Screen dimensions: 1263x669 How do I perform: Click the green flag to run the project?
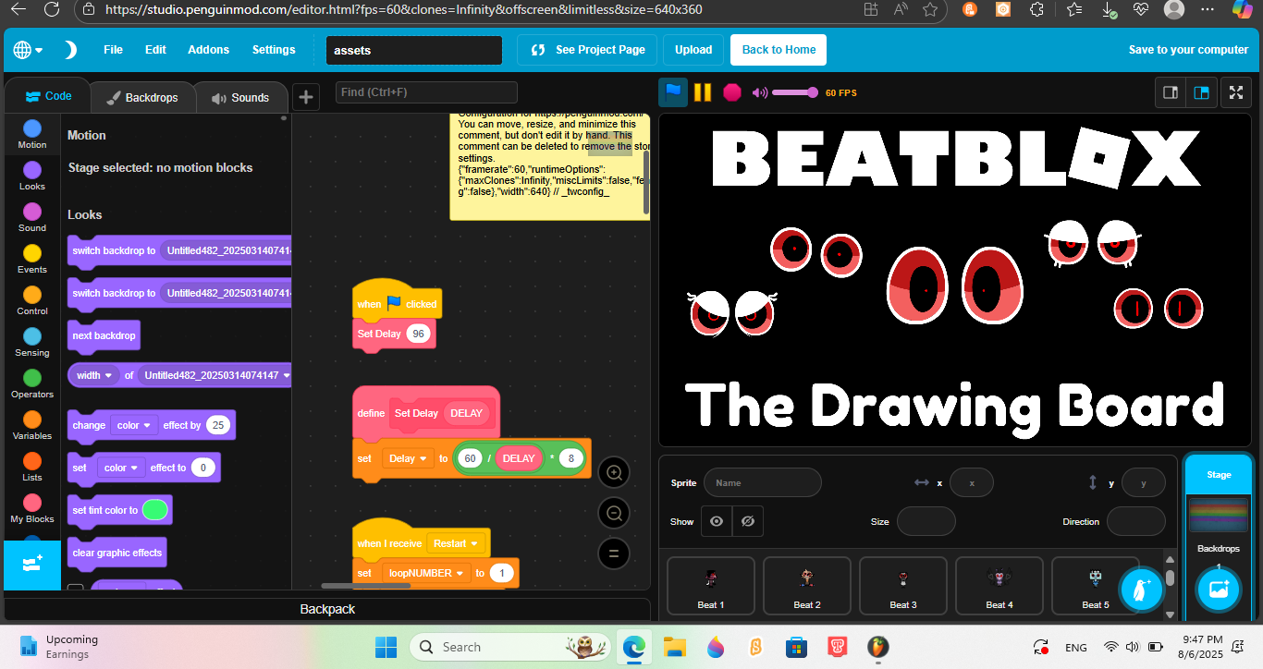[673, 92]
